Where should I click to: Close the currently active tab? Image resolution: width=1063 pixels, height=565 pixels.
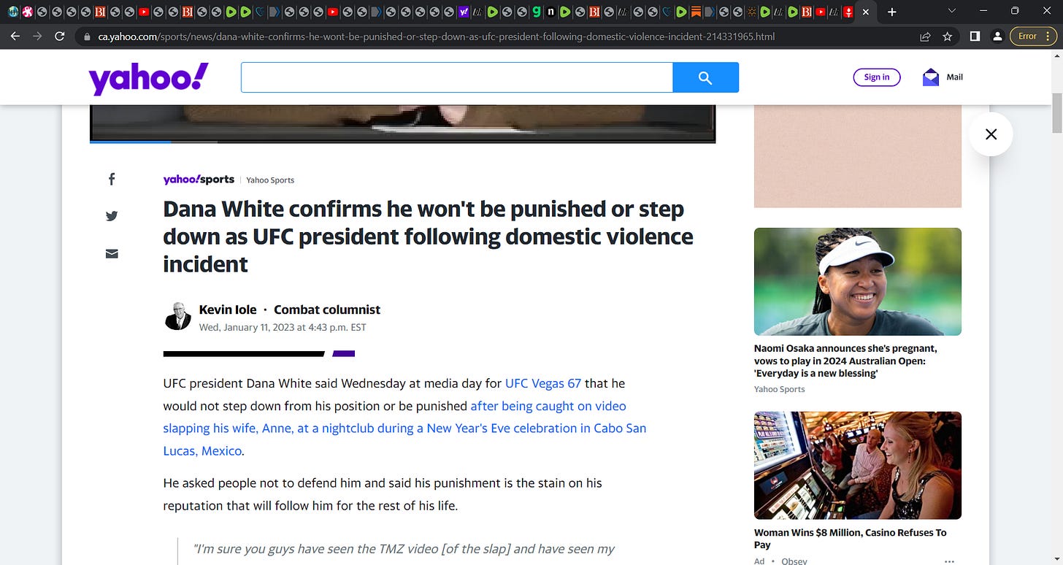pos(866,12)
